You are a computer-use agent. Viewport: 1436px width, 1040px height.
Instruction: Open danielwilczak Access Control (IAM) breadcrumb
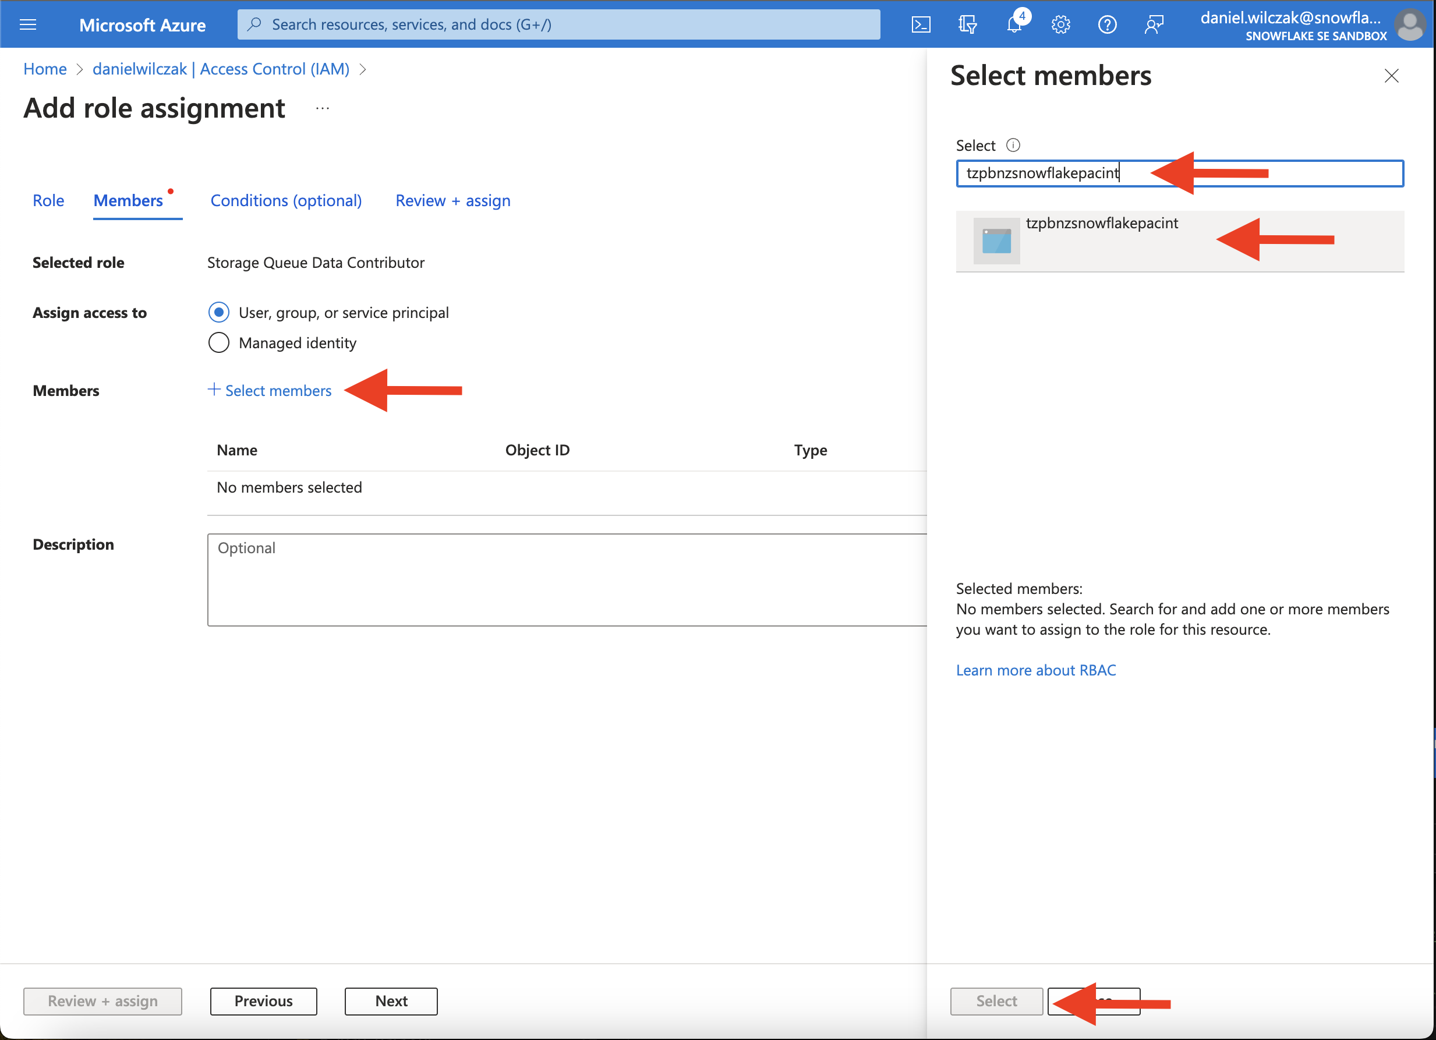(x=221, y=69)
